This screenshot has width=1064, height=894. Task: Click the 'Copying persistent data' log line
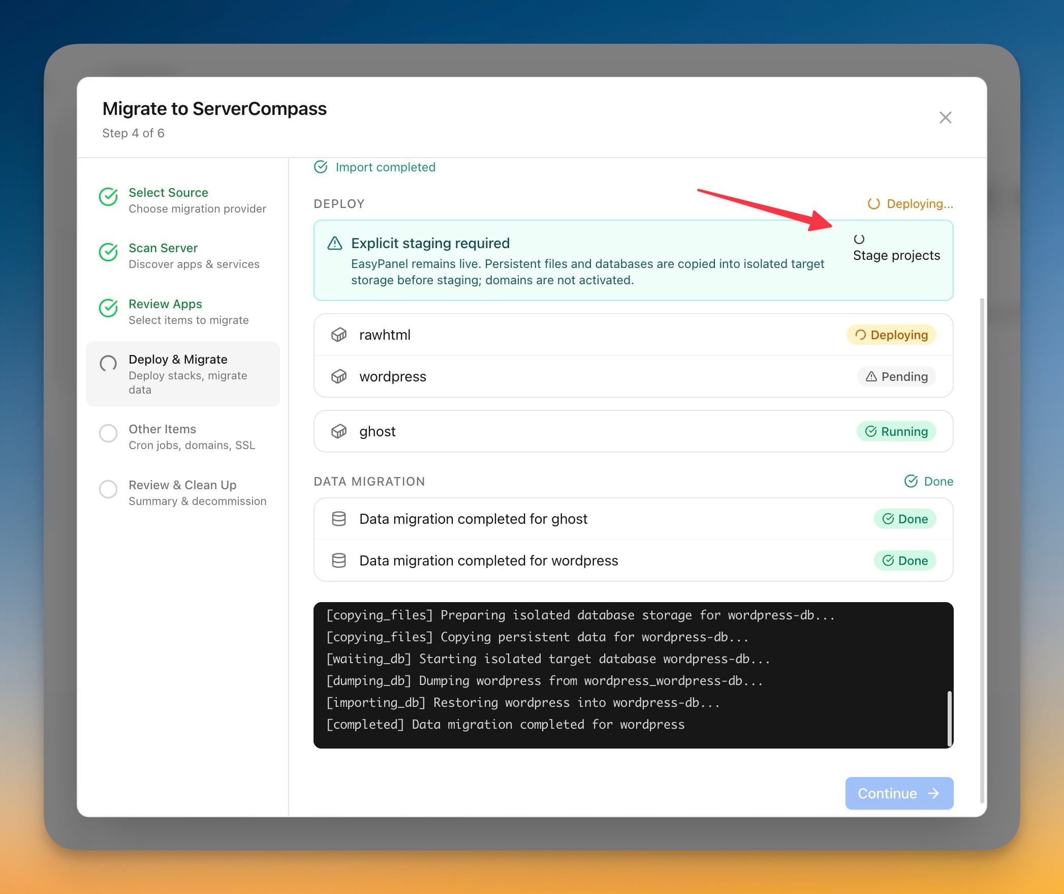coord(537,637)
